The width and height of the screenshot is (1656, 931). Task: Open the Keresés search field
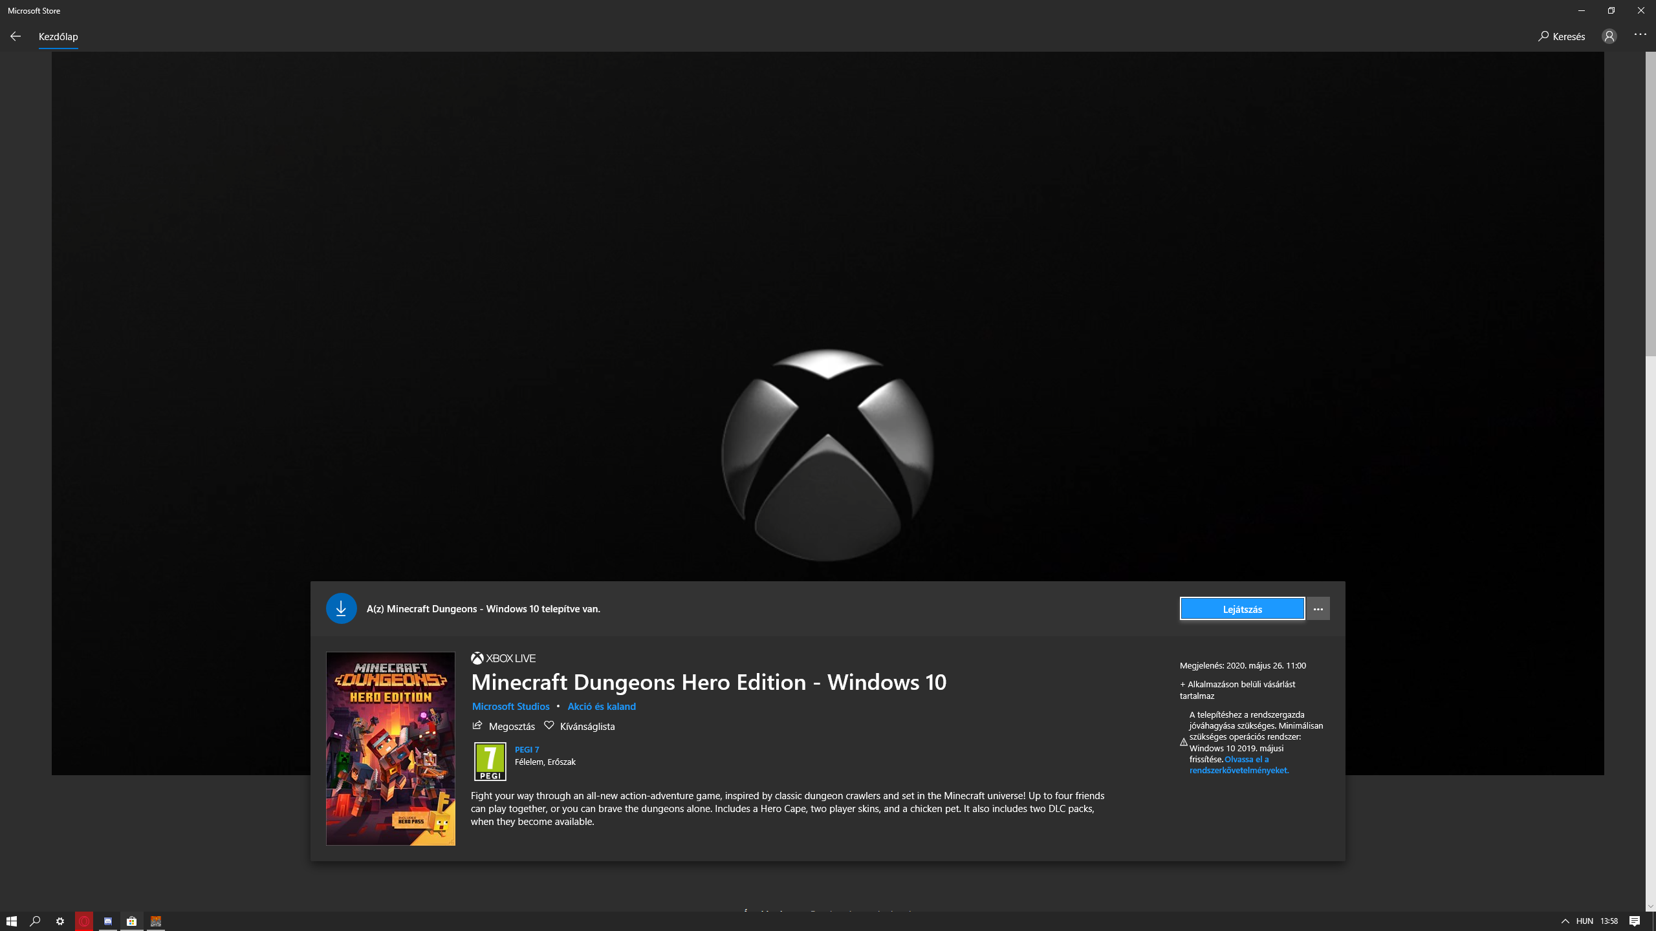[1562, 36]
